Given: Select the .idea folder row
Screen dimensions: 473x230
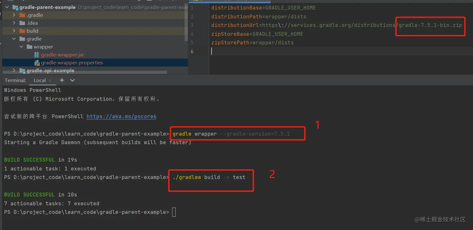Looking at the screenshot, I should [x=95, y=23].
